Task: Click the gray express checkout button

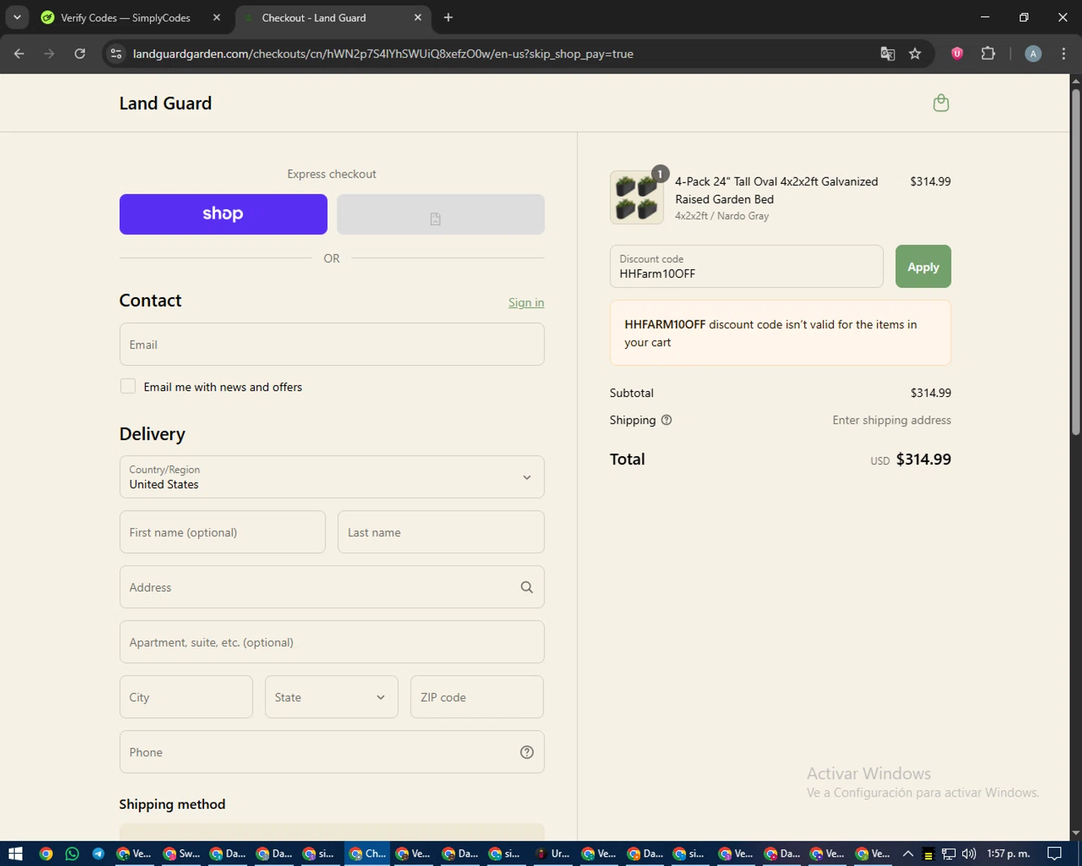Action: (x=441, y=214)
